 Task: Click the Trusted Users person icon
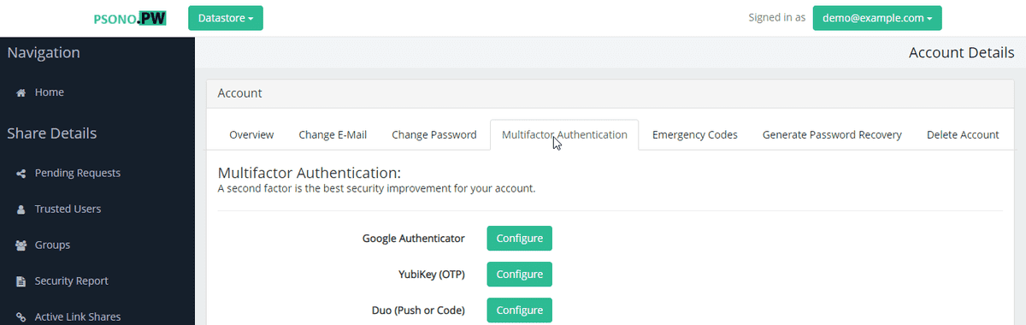point(21,209)
